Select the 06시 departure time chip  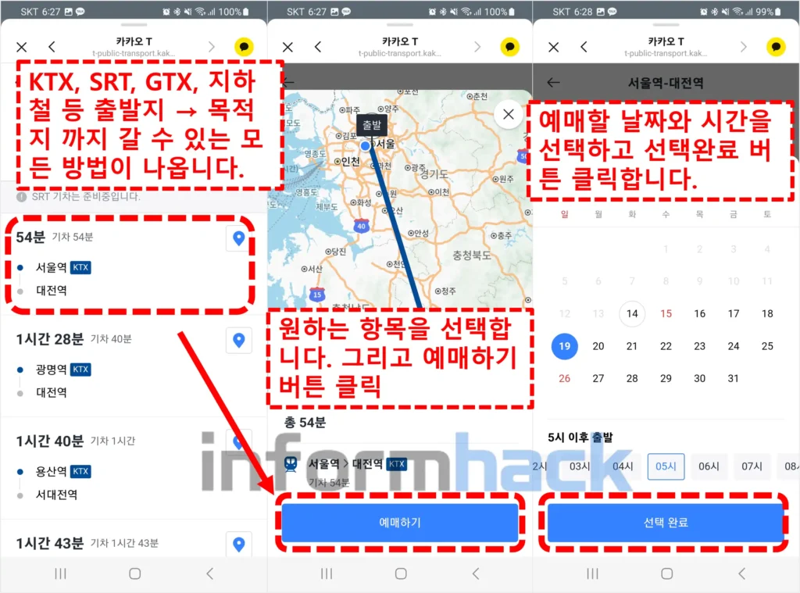click(708, 466)
